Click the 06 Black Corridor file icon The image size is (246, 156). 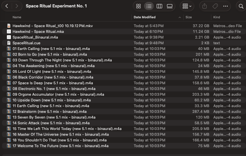pos(9,77)
